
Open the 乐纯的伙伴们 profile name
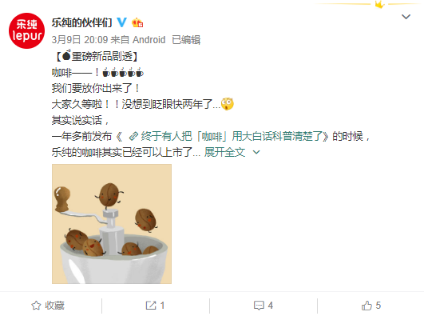click(82, 22)
